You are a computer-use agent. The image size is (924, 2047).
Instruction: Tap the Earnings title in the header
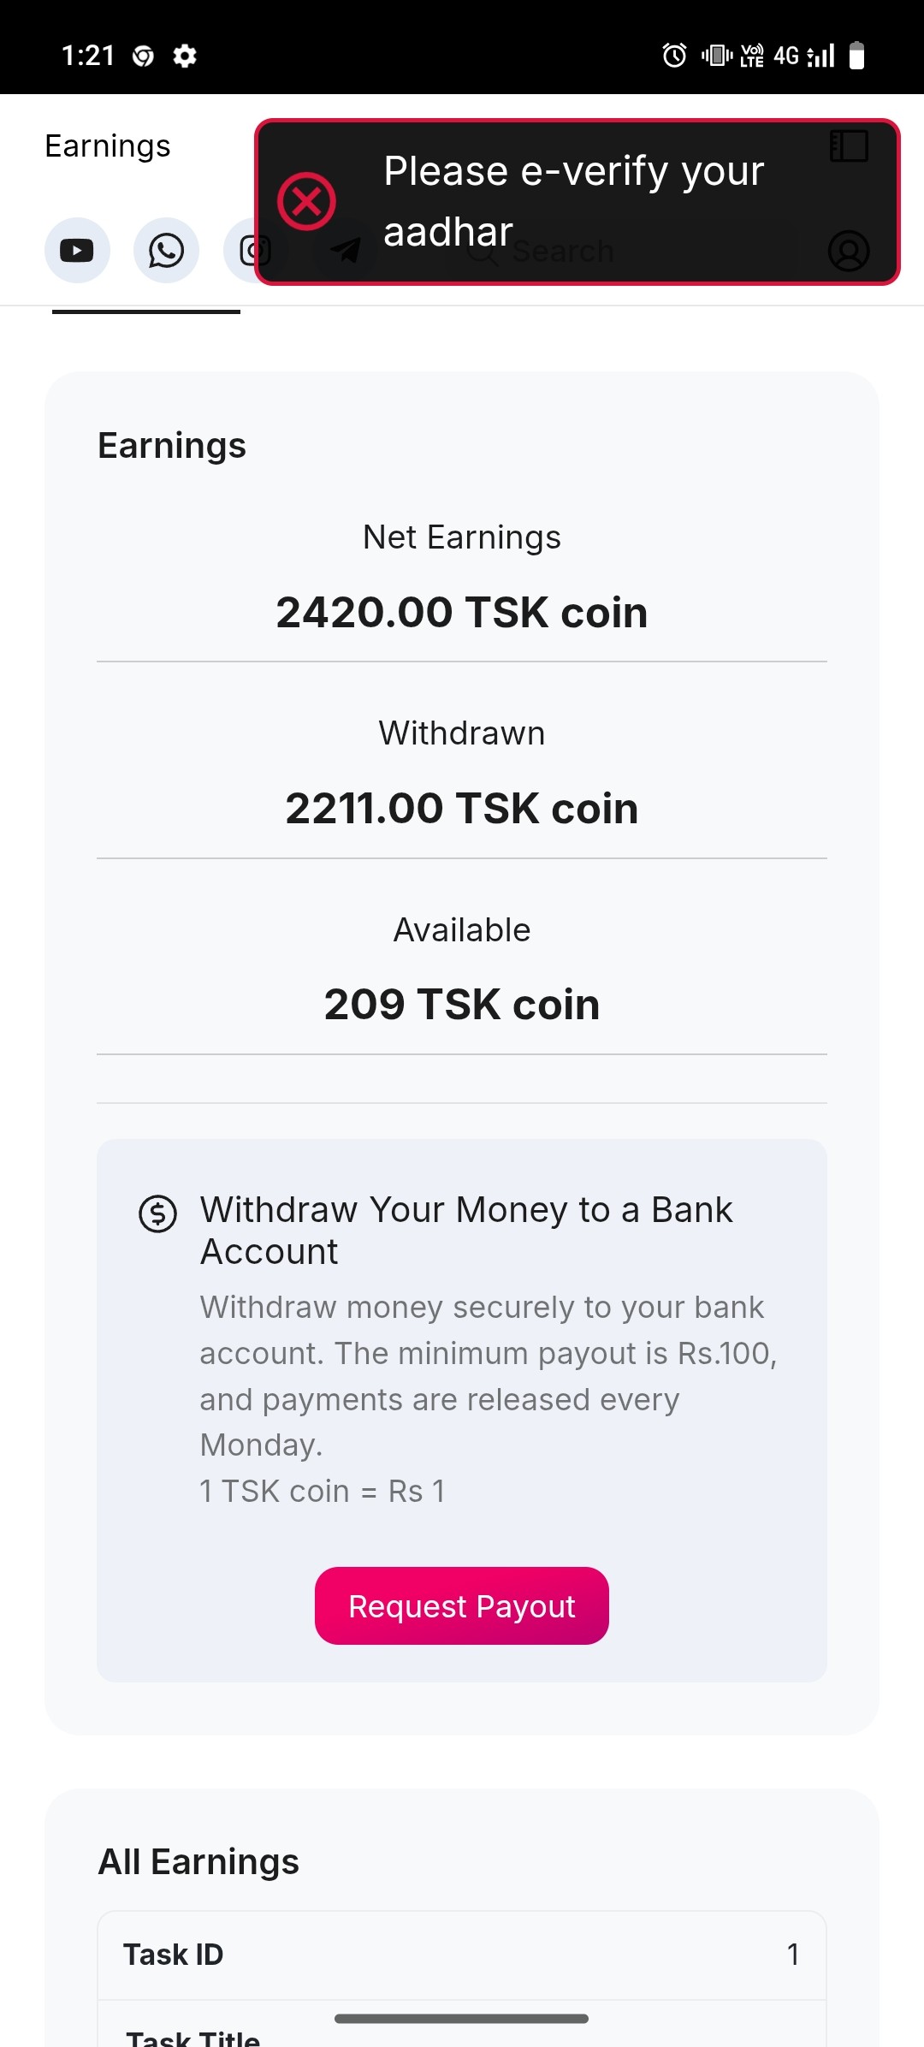pyautogui.click(x=108, y=146)
